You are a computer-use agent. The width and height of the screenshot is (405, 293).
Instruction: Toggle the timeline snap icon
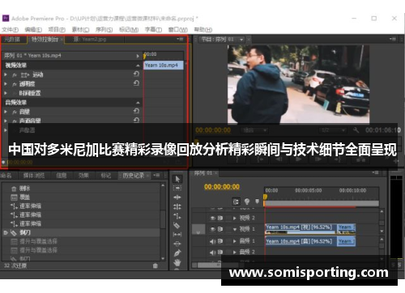click(236, 202)
